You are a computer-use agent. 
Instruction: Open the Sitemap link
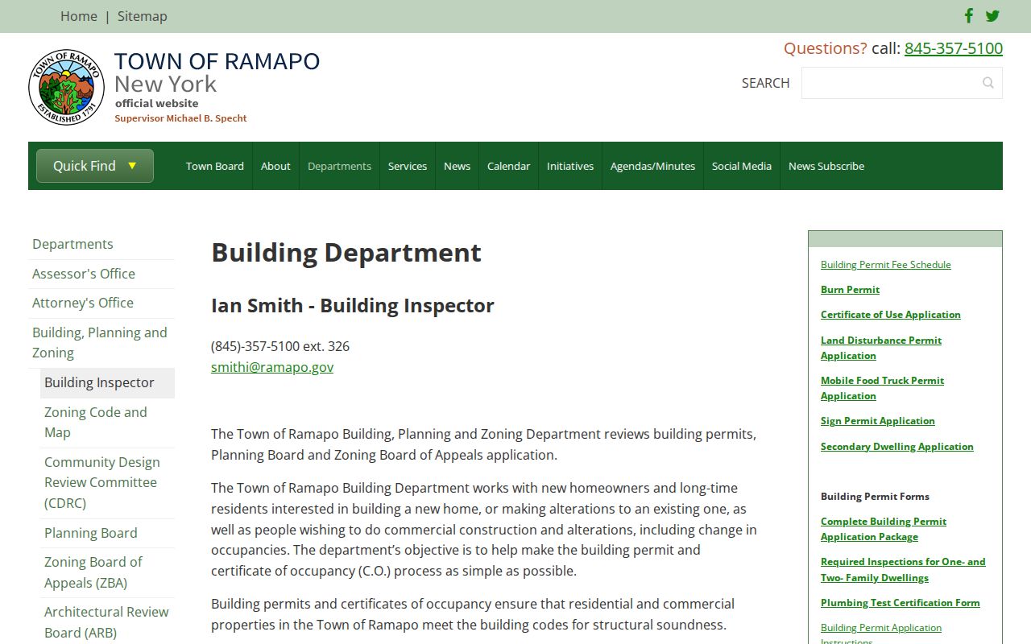[x=143, y=16]
